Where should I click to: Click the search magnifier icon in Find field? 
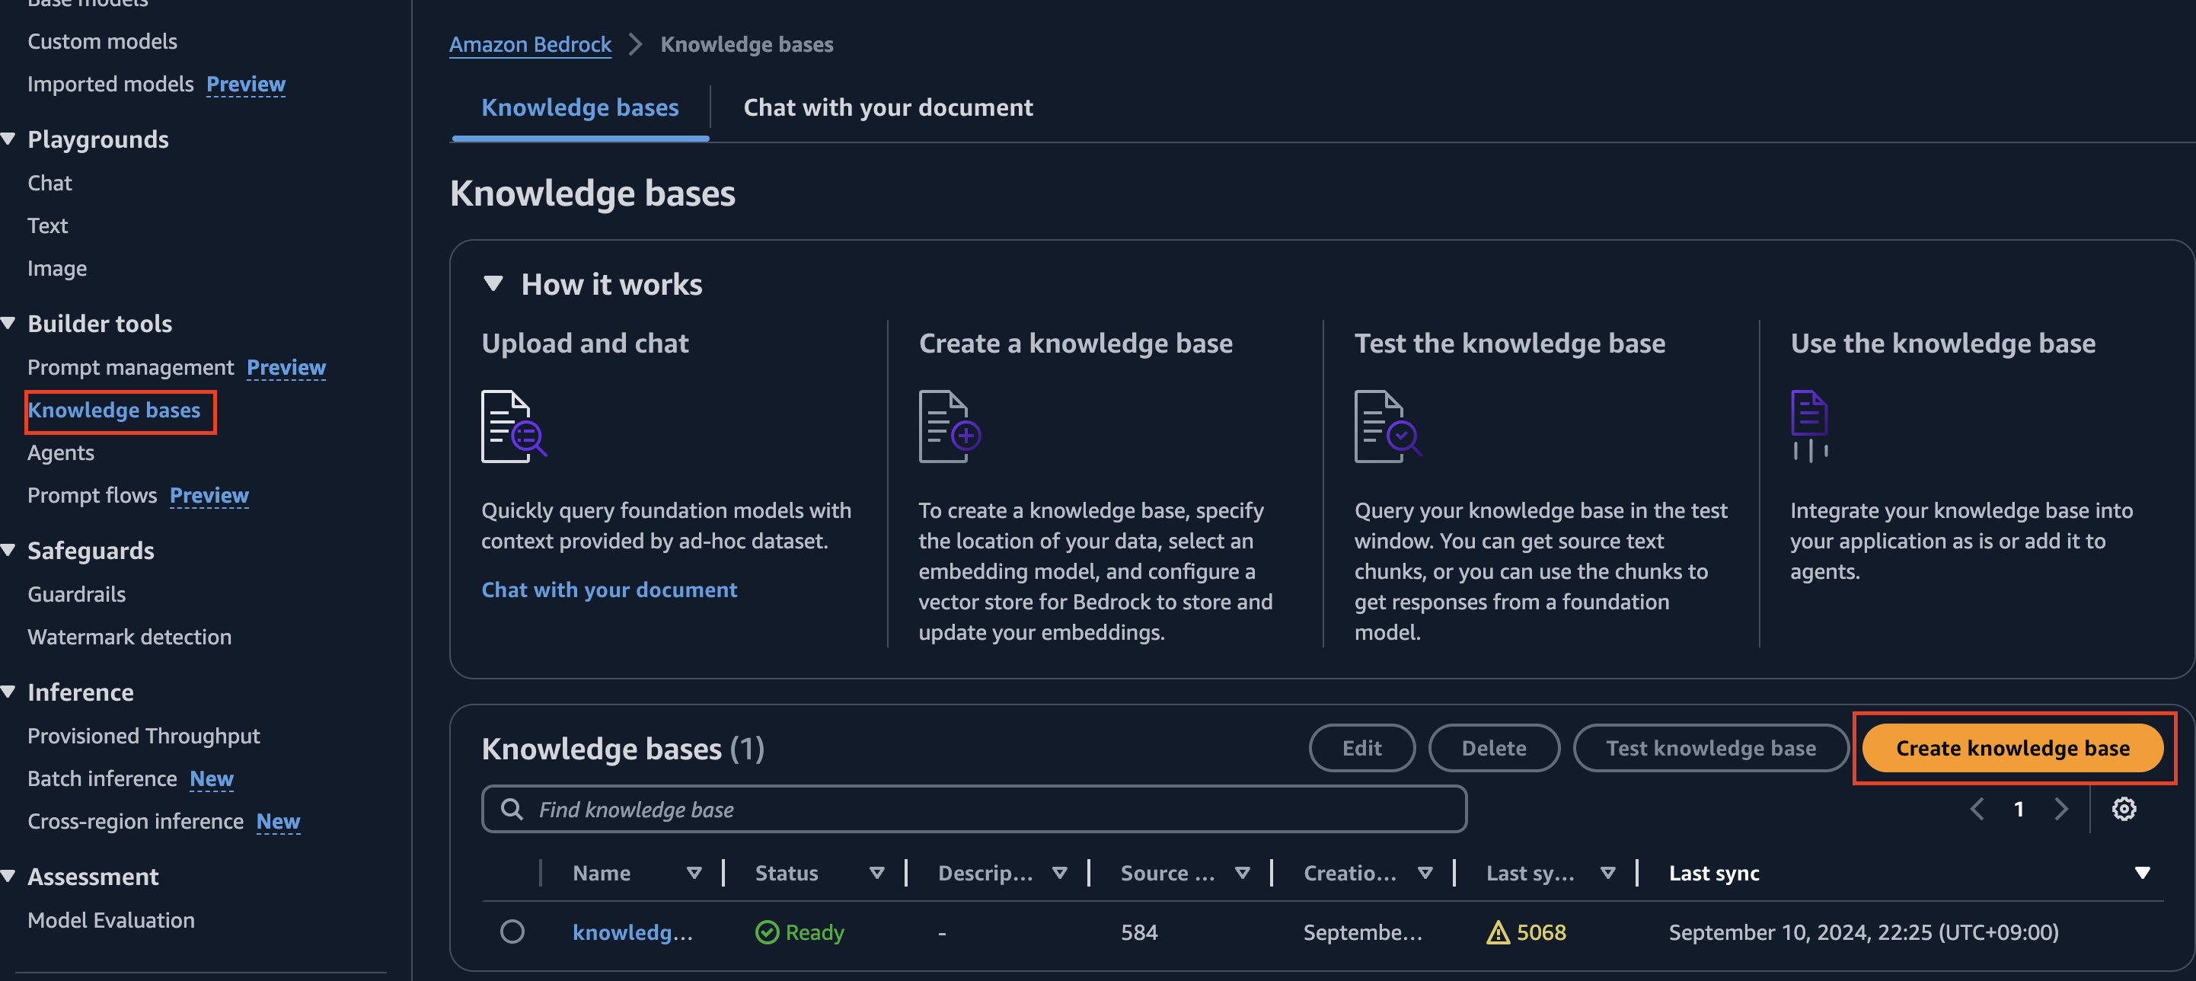pos(512,809)
